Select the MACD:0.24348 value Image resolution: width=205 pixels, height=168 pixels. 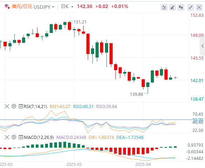pos(71,137)
